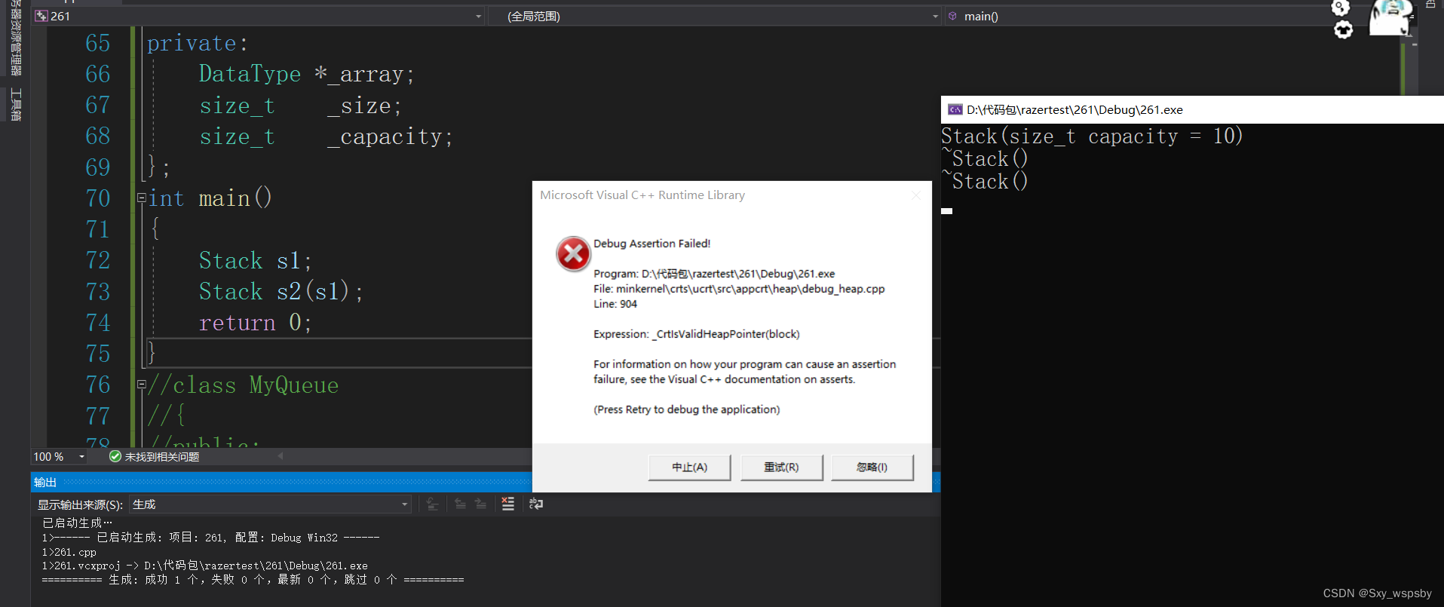Click the code 'Stack s2(s1);' on line 73
Viewport: 1444px width, 607px height.
click(x=281, y=291)
